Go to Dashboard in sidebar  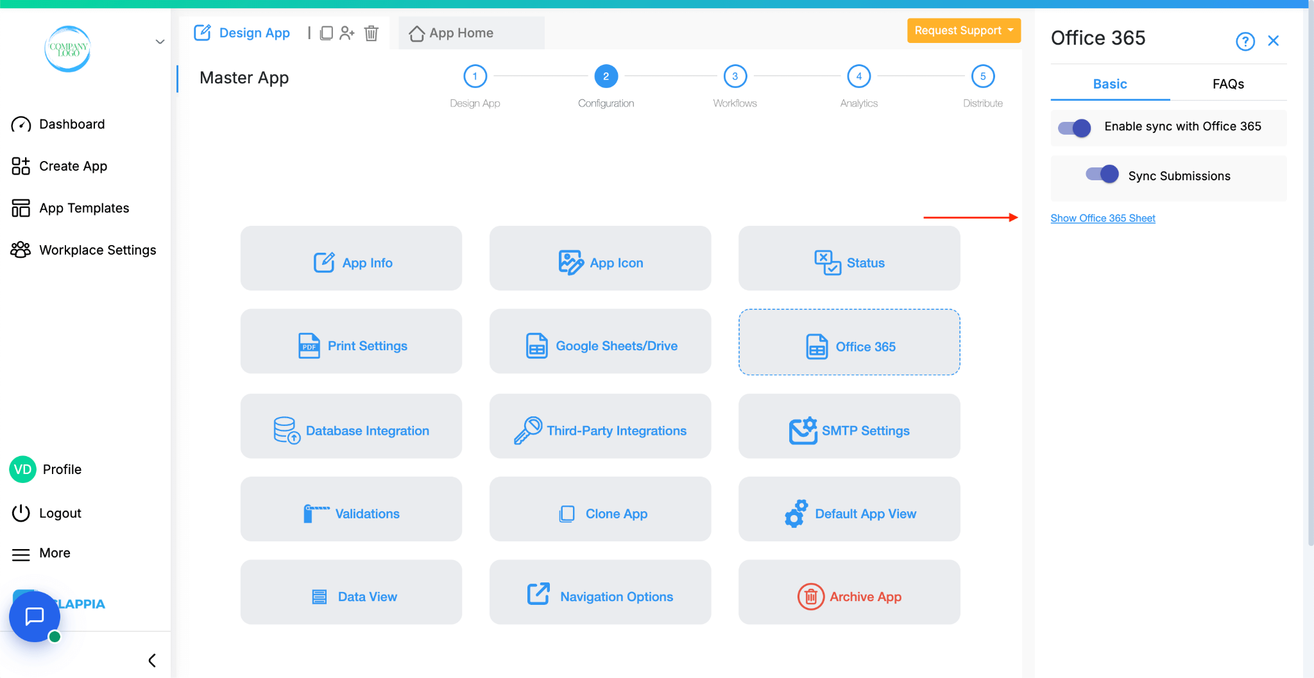click(x=58, y=124)
